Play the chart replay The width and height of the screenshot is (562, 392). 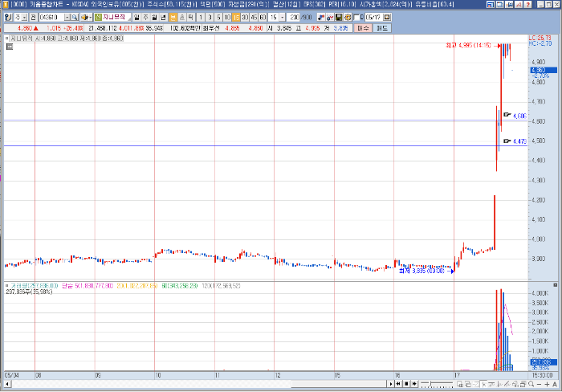391,384
